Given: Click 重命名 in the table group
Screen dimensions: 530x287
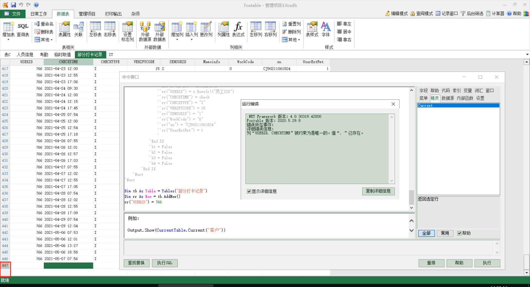Looking at the screenshot, I should 44,24.
